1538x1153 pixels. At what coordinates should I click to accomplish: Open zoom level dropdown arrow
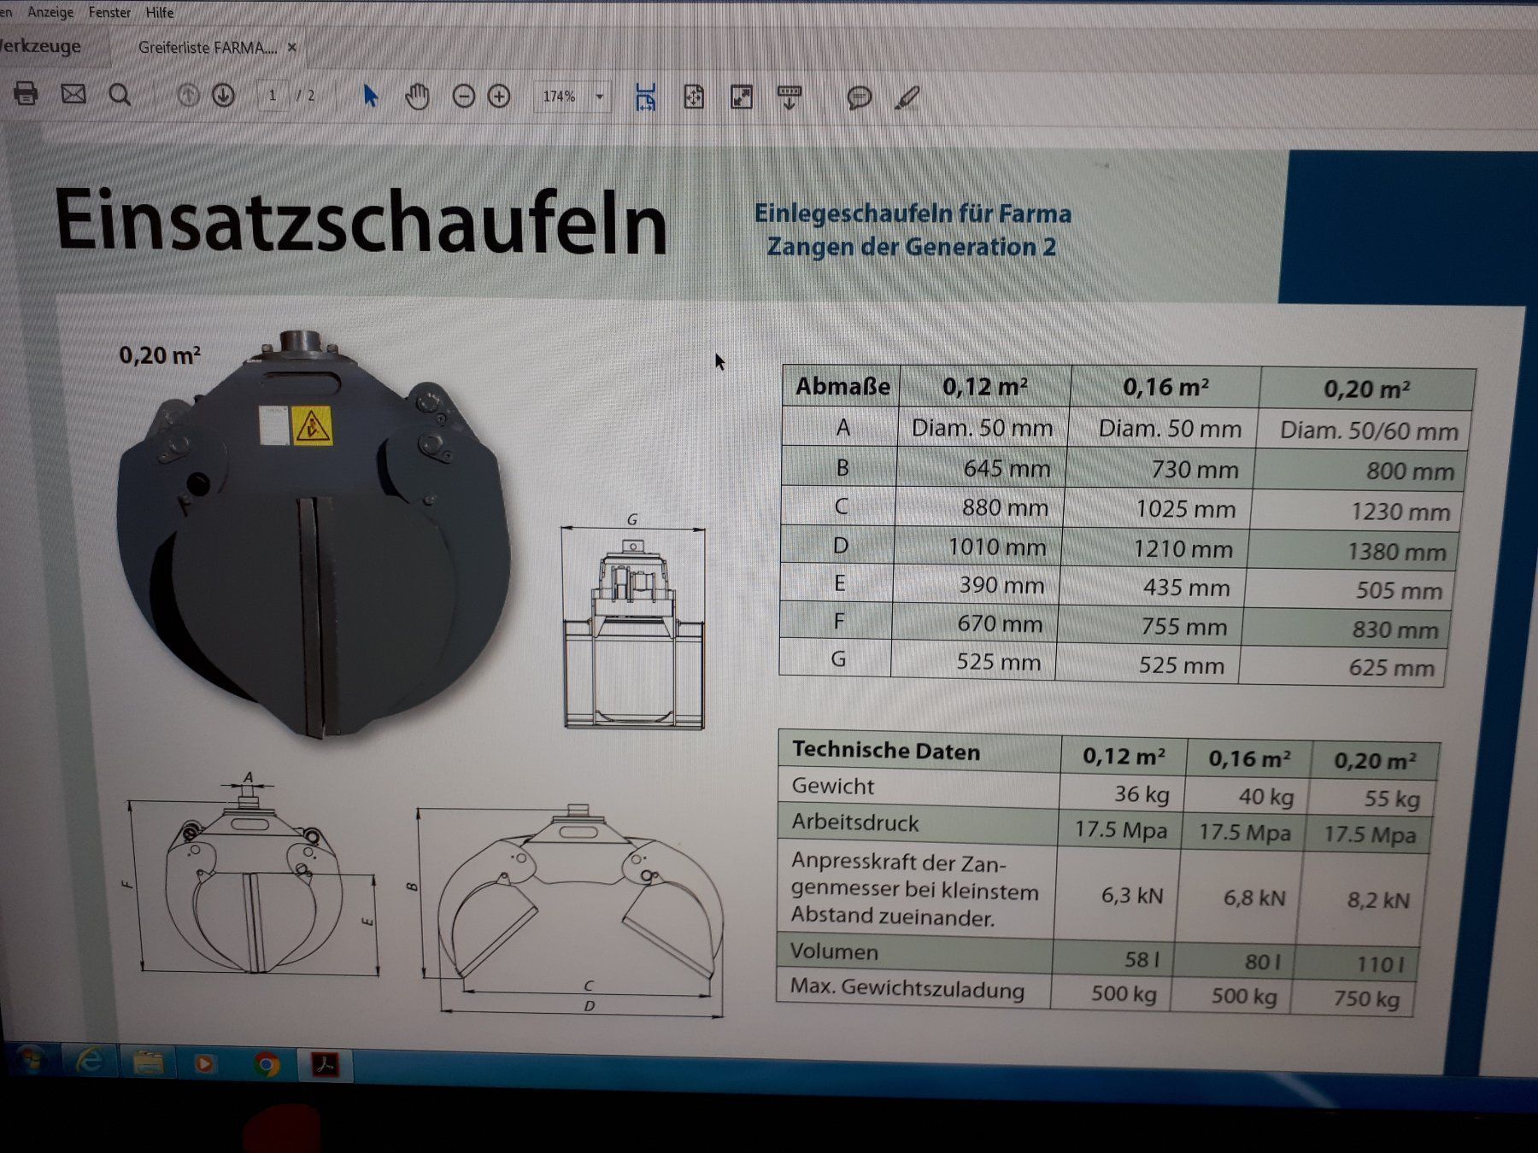[x=600, y=97]
